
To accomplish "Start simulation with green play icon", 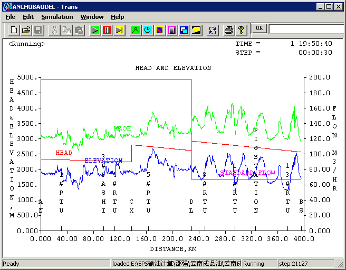I will pos(95,30).
